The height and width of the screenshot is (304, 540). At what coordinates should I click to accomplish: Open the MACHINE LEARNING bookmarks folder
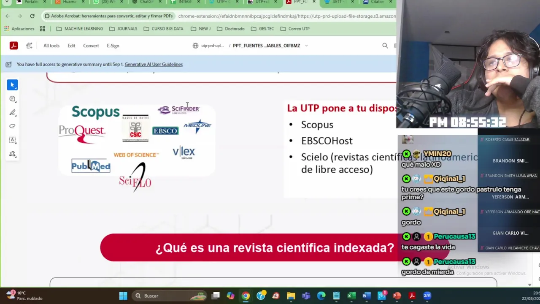coord(79,29)
